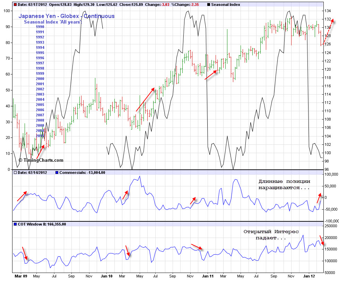This screenshot has height=283, width=339.
Task: Click the blue COT Window II legend square
Action: click(15, 224)
